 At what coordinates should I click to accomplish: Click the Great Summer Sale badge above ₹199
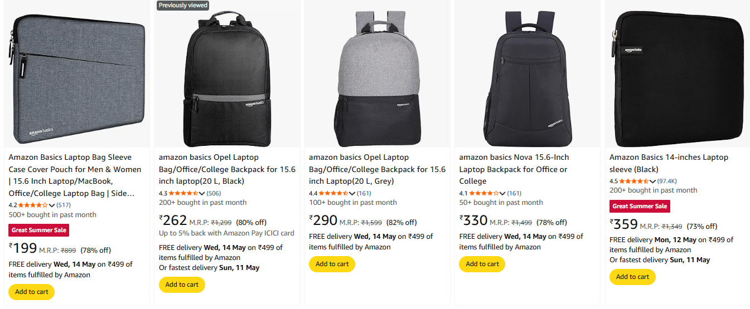[39, 230]
